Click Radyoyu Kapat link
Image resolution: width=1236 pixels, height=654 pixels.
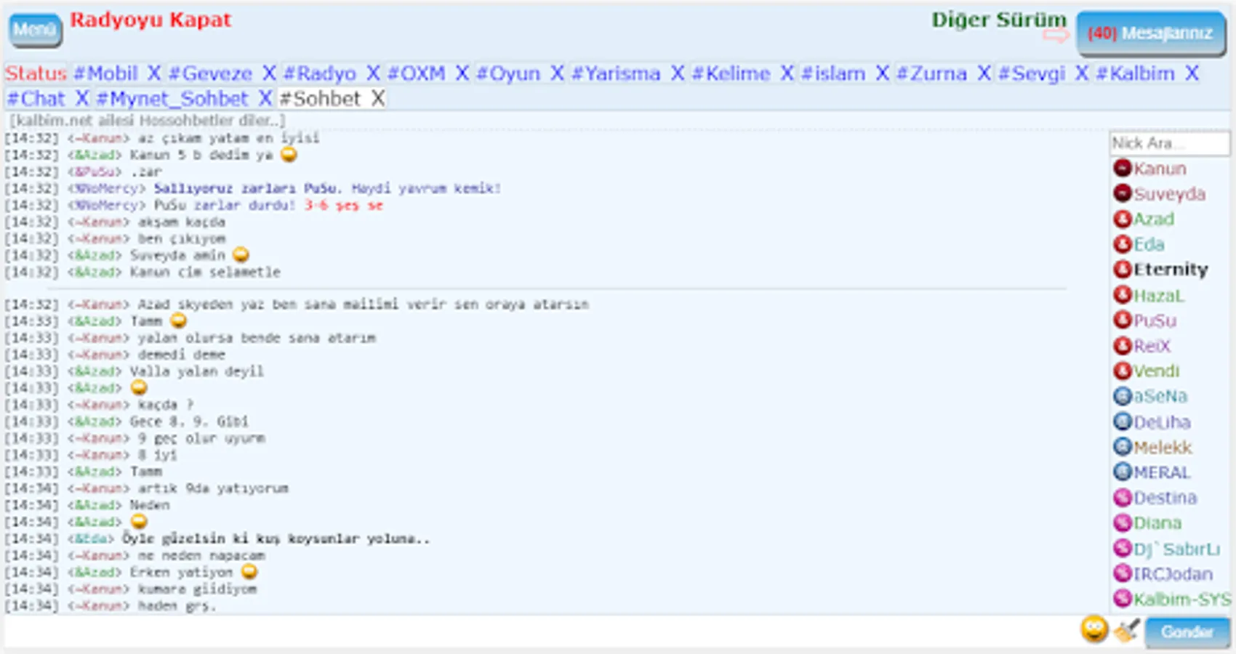click(151, 20)
